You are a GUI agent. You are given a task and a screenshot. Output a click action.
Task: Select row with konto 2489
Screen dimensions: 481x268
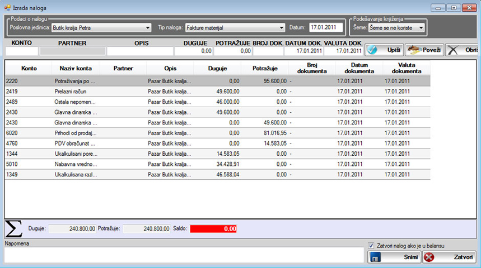217,102
